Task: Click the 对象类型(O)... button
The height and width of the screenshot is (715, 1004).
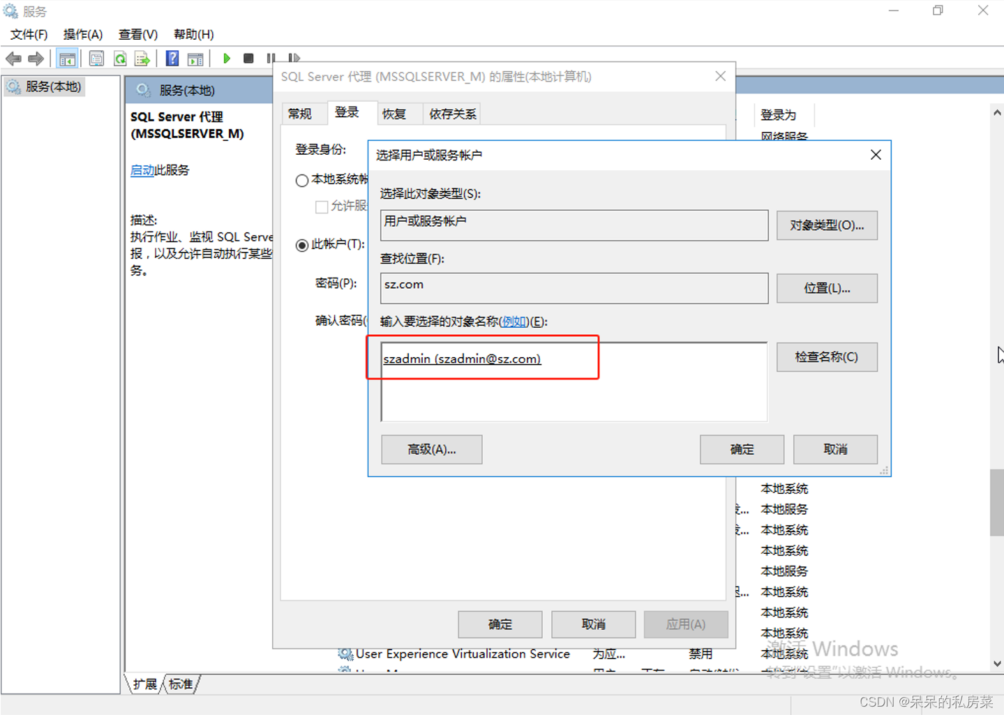Action: 827,225
